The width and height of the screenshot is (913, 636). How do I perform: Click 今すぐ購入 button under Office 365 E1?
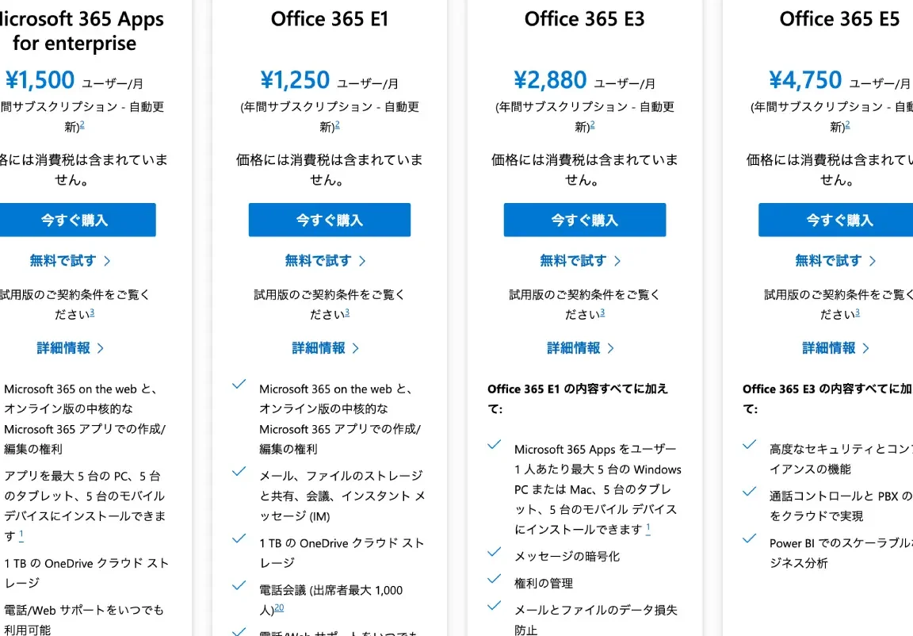tap(329, 220)
